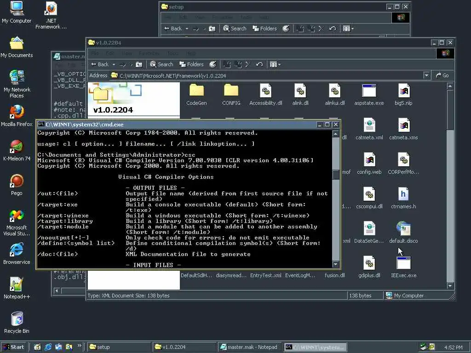Image resolution: width=471 pixels, height=353 pixels.
Task: Select the CodeGen folder
Action: pos(196,95)
